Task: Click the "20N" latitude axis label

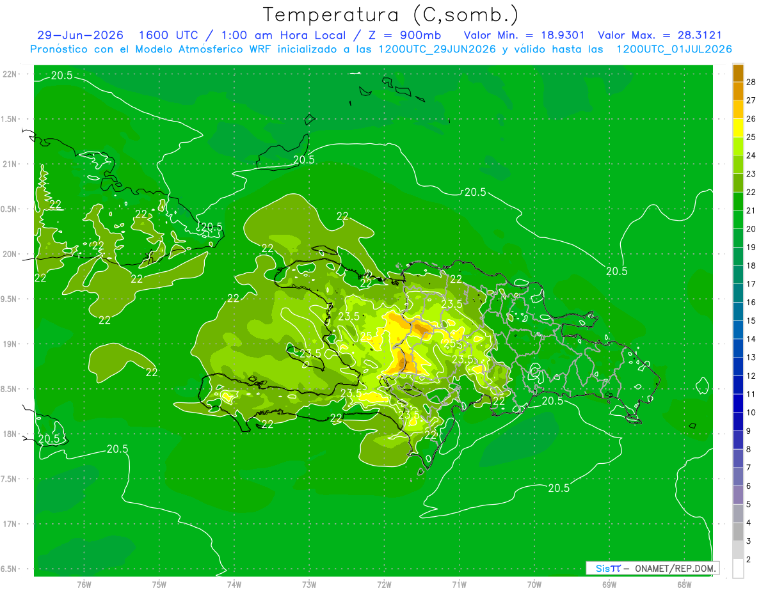Action: click(x=11, y=255)
